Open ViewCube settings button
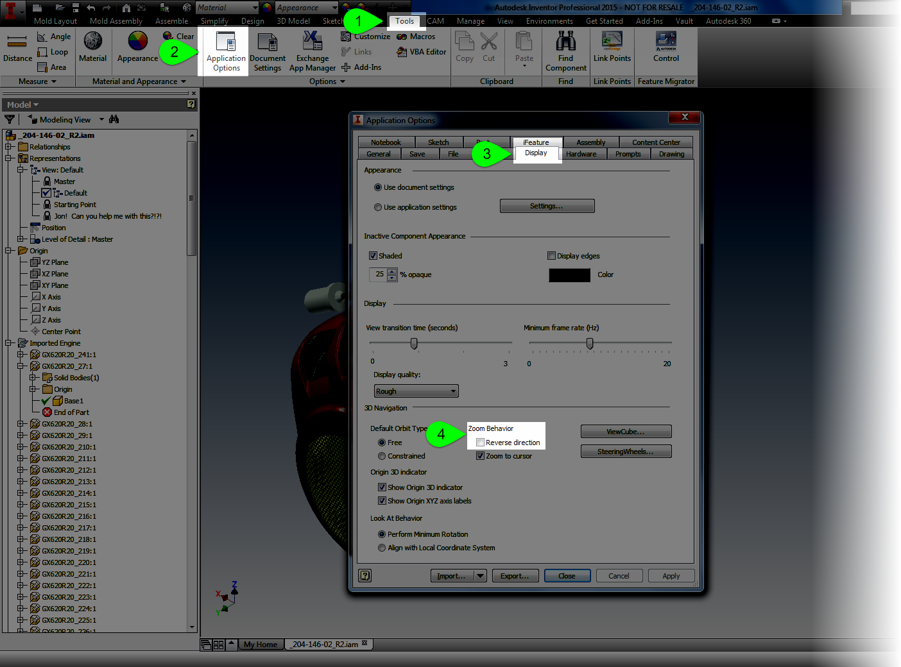This screenshot has width=901, height=667. point(626,432)
